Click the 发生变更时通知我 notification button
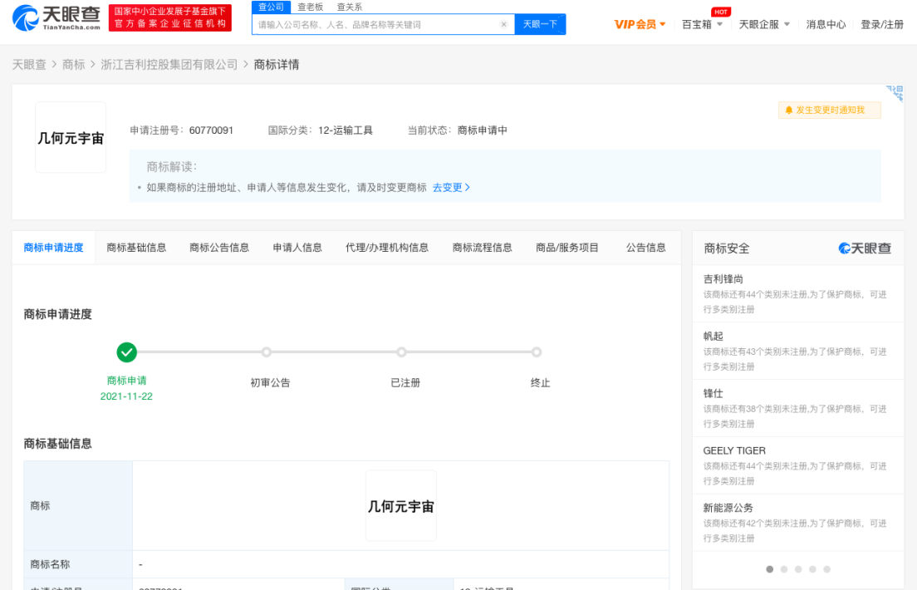Image resolution: width=917 pixels, height=590 pixels. 829,110
